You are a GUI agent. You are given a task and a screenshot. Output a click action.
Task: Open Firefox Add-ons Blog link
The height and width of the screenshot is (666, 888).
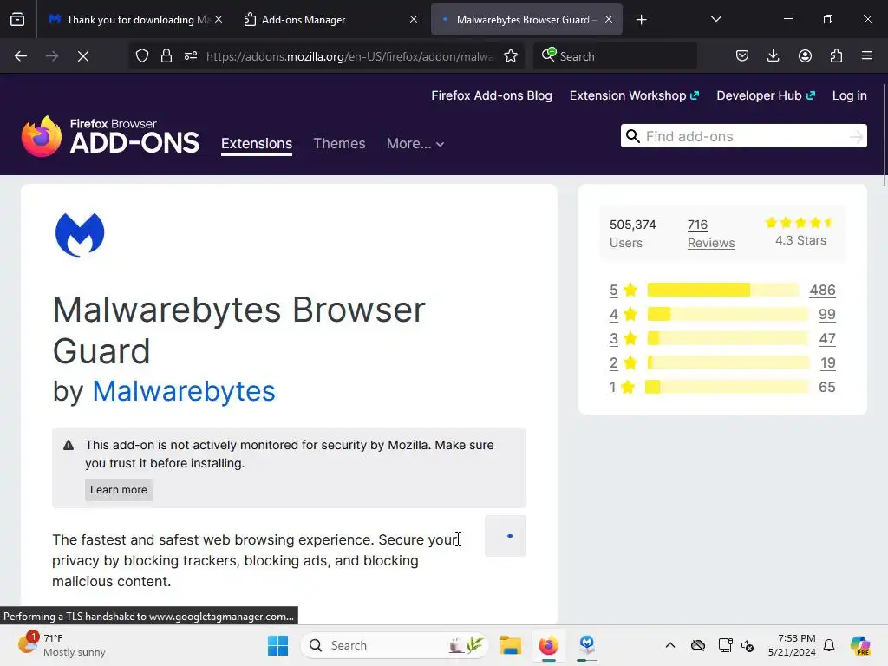click(492, 95)
